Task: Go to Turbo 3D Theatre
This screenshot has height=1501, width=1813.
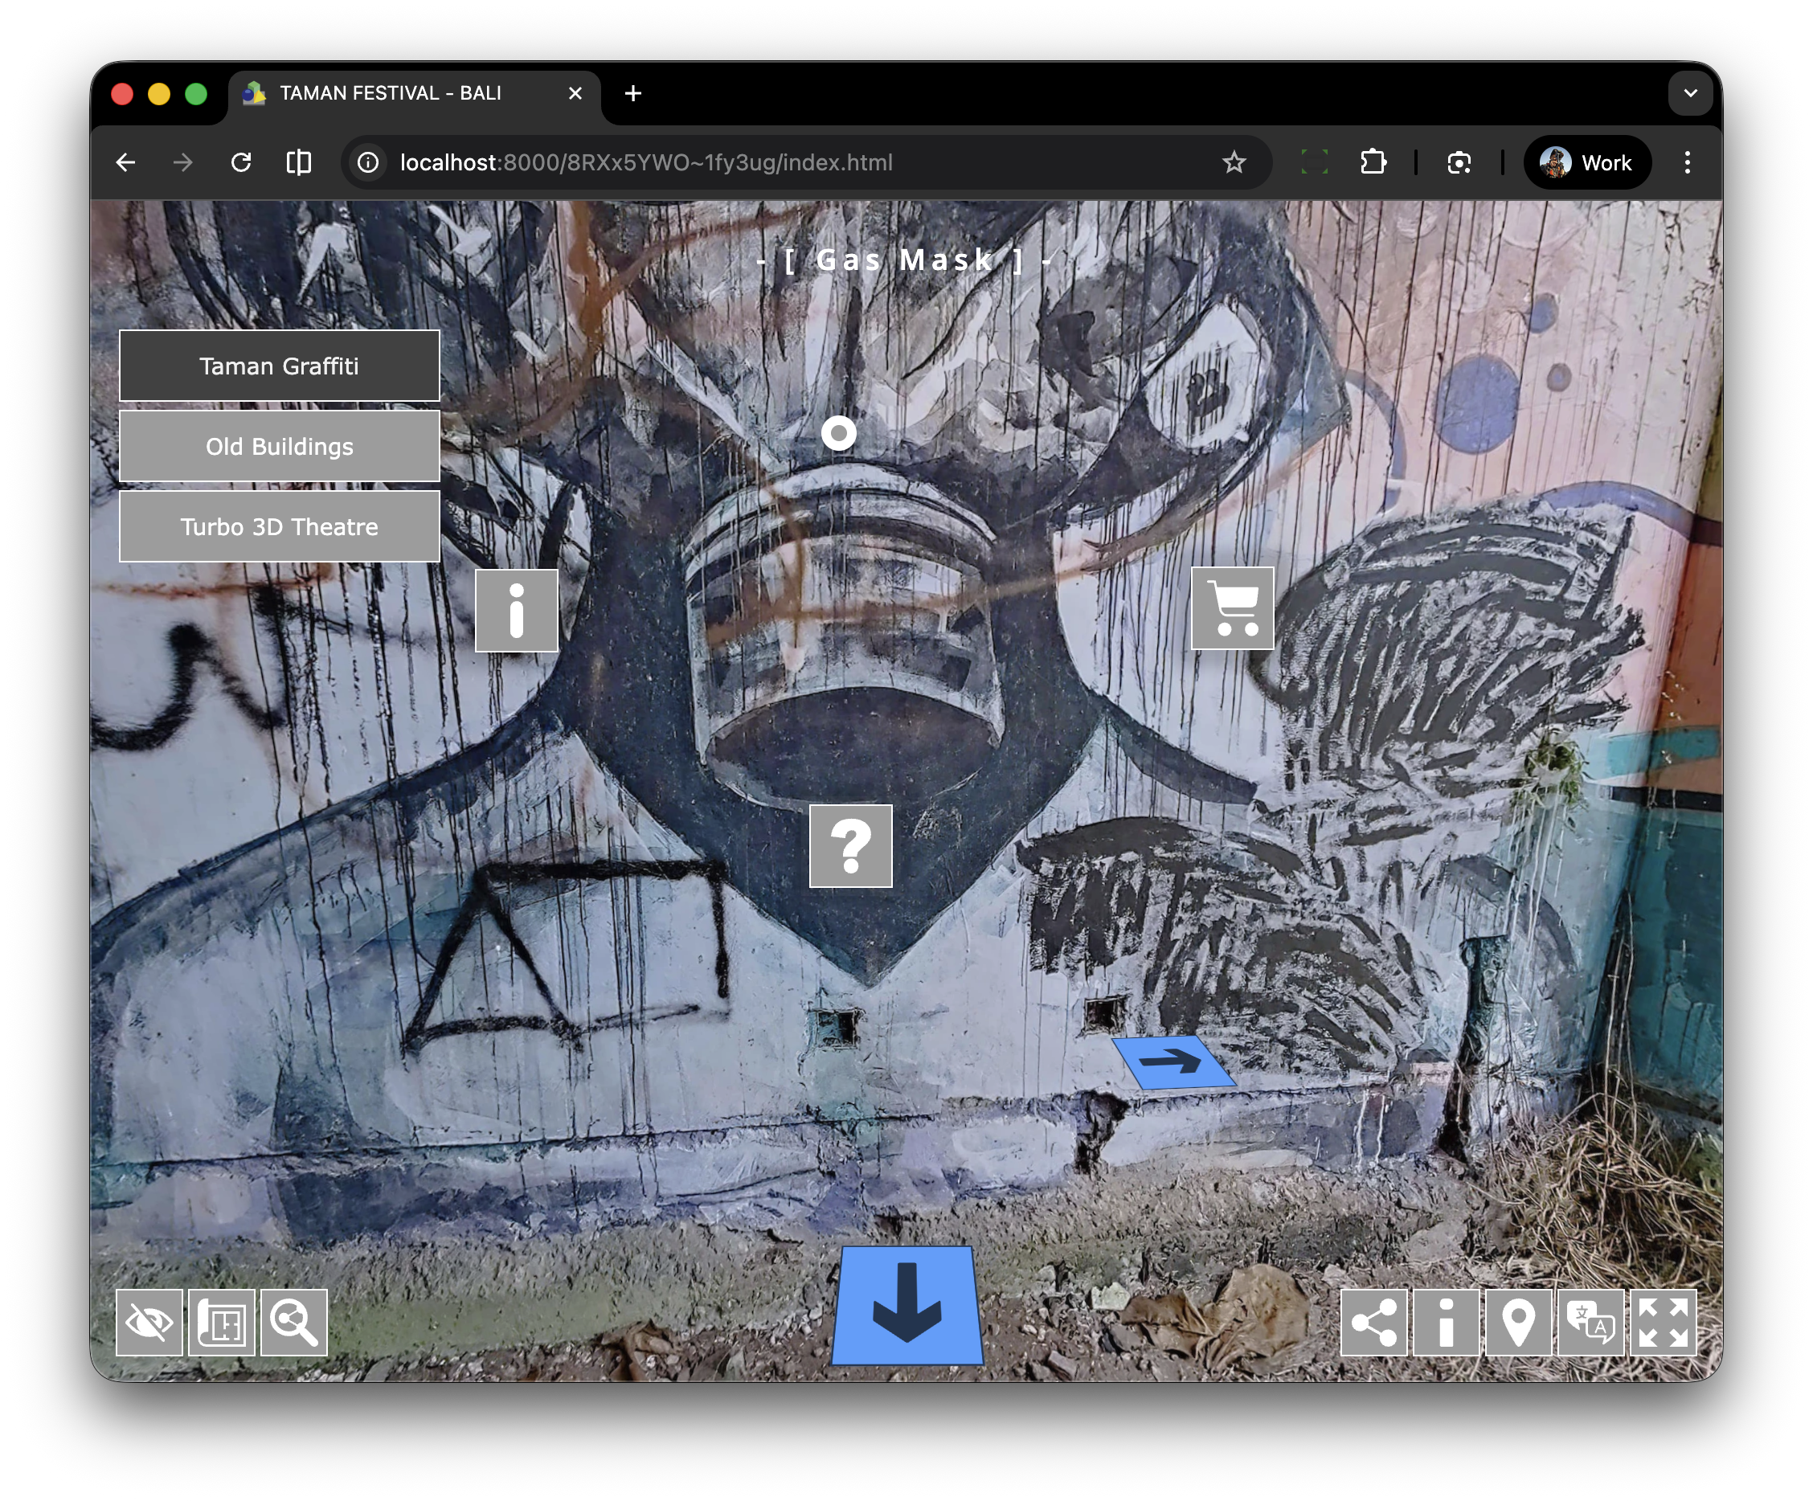Action: tap(279, 526)
